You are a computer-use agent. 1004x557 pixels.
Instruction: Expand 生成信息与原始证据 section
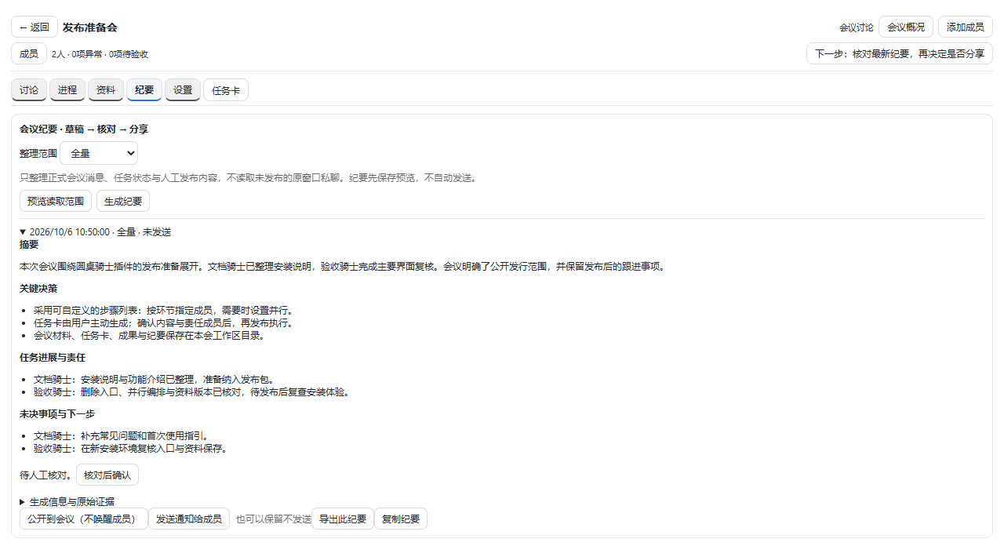tap(67, 502)
